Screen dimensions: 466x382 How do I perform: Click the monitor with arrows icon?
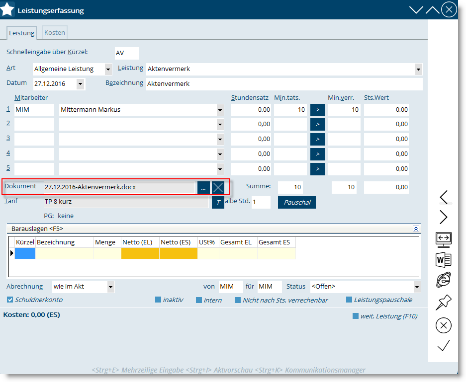pos(444,240)
